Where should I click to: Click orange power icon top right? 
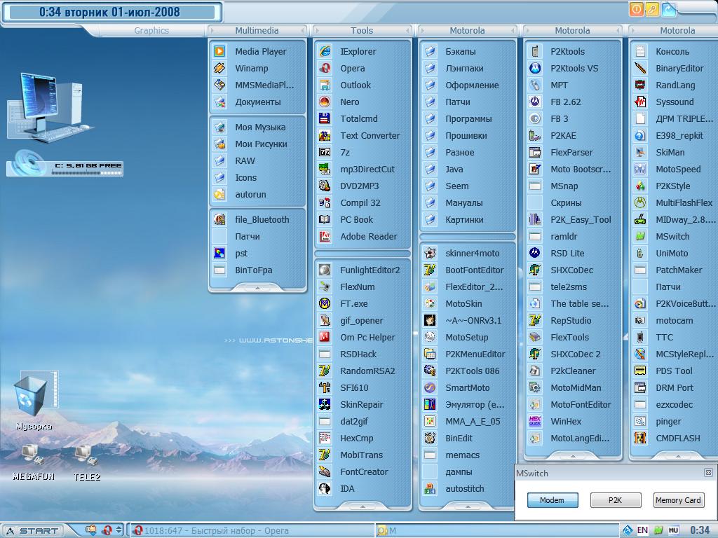[x=637, y=9]
